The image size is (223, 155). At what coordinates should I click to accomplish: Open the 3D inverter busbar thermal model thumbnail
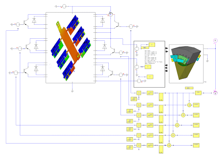point(70,48)
